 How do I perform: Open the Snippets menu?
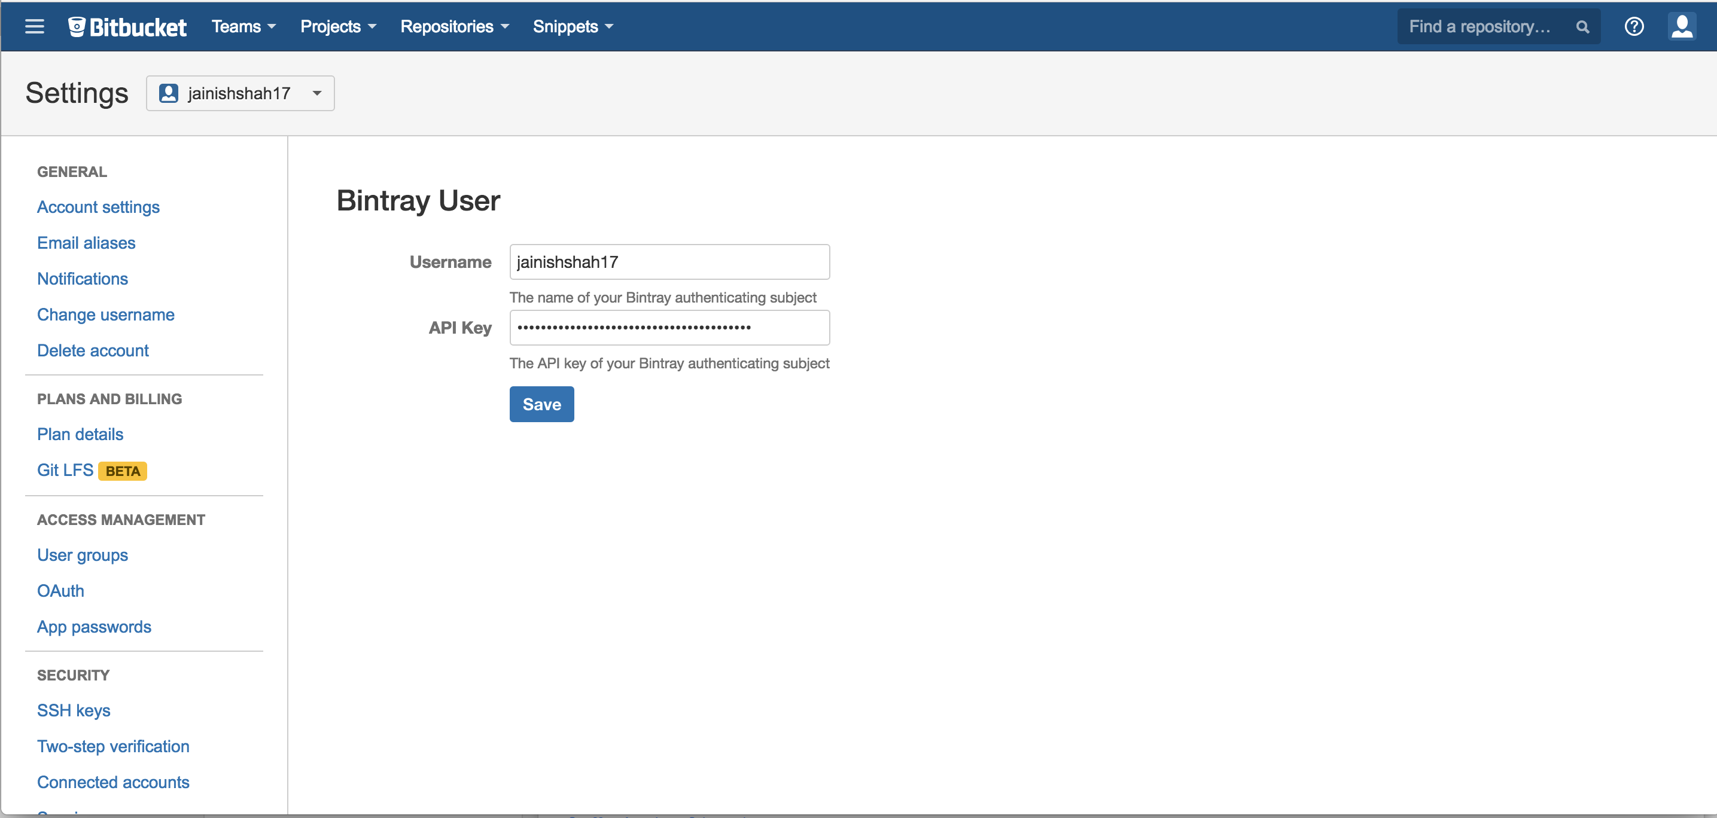coord(572,27)
